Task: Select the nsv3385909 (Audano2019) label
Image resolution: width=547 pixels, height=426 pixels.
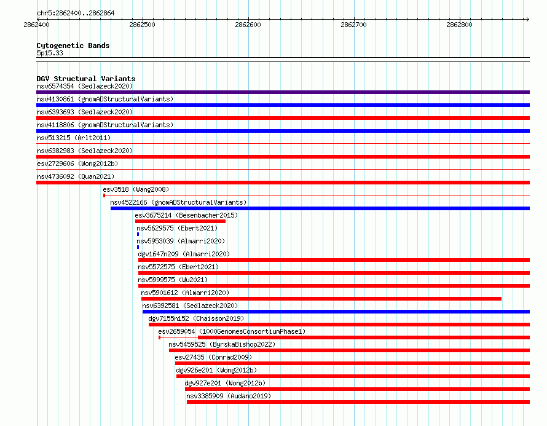Action: point(229,396)
